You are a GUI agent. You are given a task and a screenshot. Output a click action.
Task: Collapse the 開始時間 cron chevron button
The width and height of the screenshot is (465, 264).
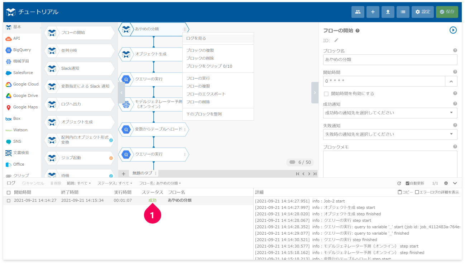click(x=451, y=81)
